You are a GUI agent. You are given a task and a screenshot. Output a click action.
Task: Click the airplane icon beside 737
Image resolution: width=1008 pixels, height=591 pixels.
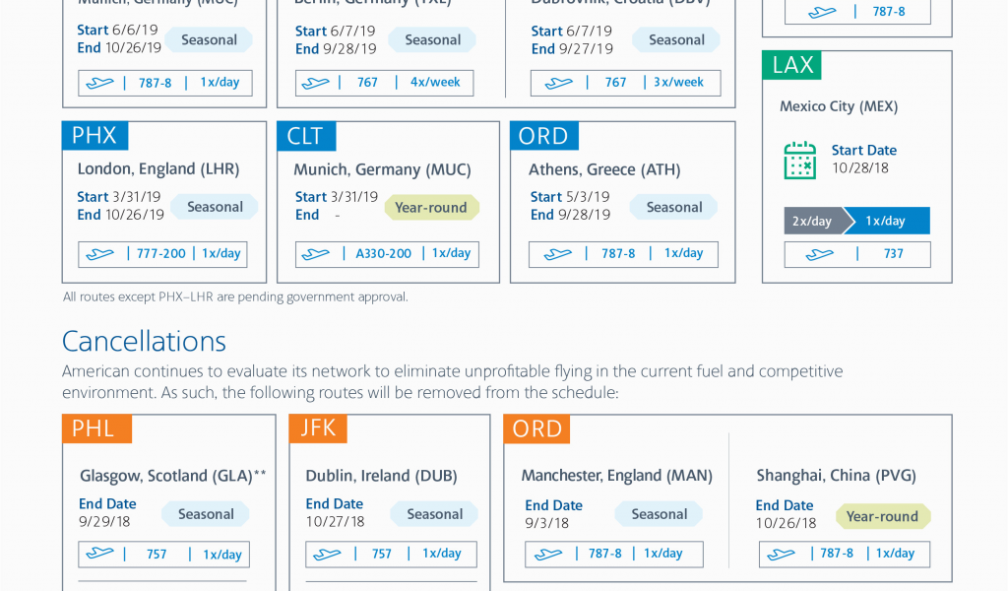[820, 255]
